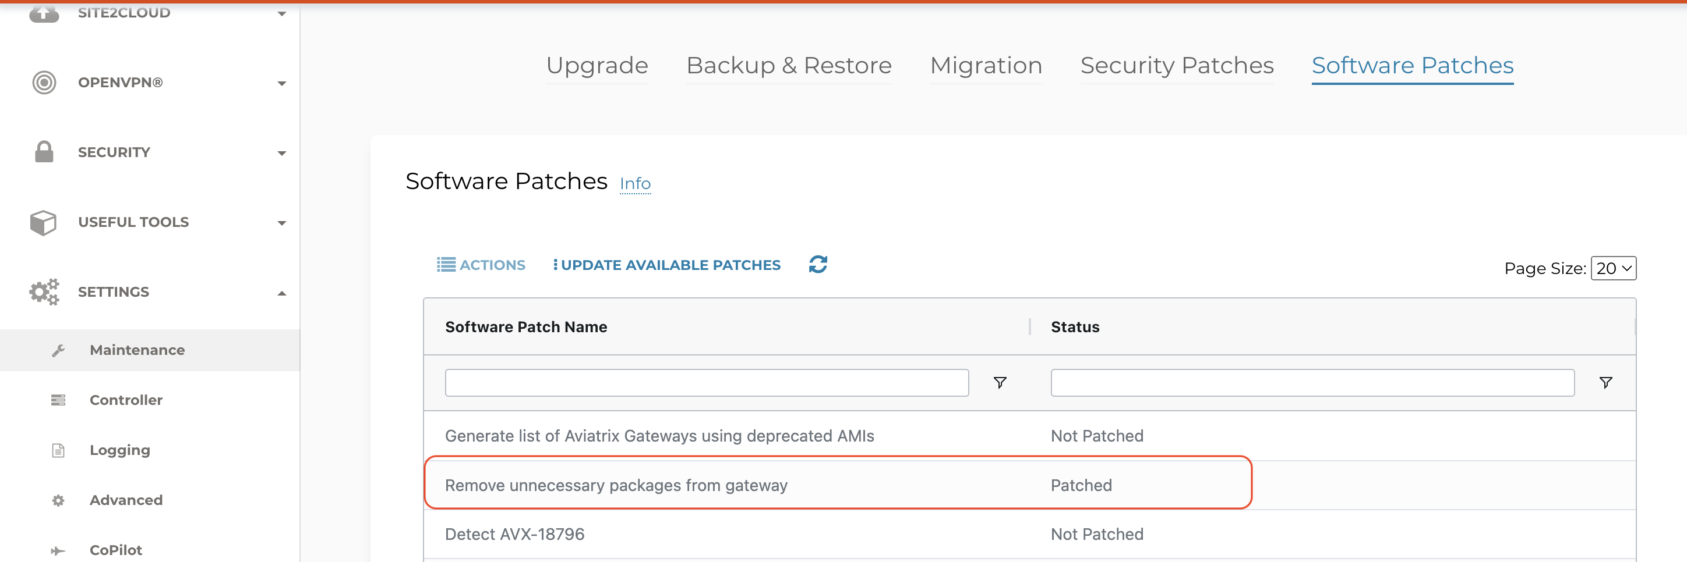The height and width of the screenshot is (562, 1687).
Task: Expand the Security sidebar section
Action: point(281,153)
